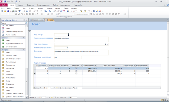Click the navigation pane scrollbar down arrow
169x102 pixels.
(27, 97)
